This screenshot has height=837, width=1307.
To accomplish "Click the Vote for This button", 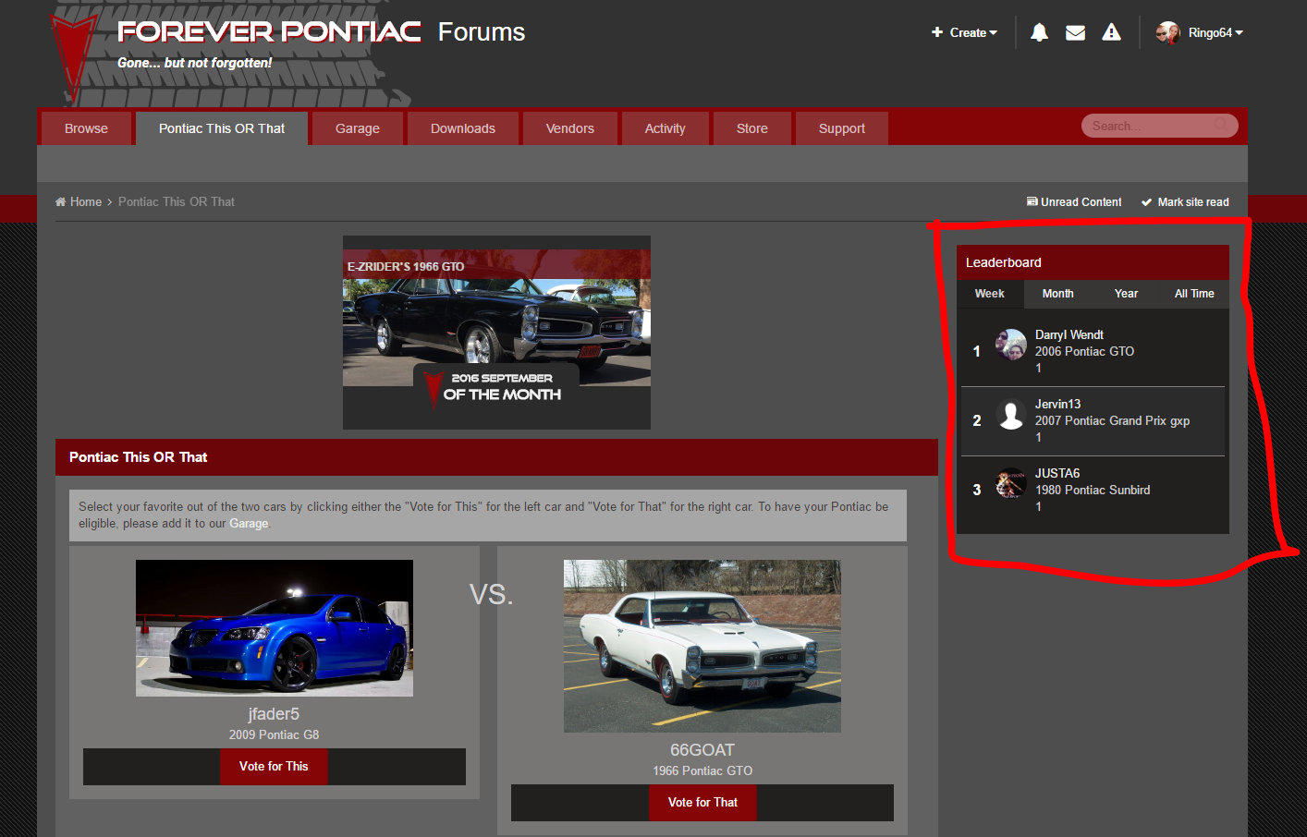I will 274,767.
